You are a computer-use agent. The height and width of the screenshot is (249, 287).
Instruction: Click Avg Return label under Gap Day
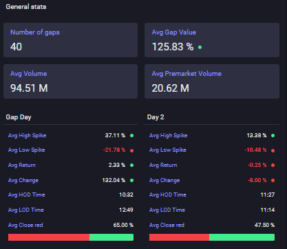[x=22, y=166]
